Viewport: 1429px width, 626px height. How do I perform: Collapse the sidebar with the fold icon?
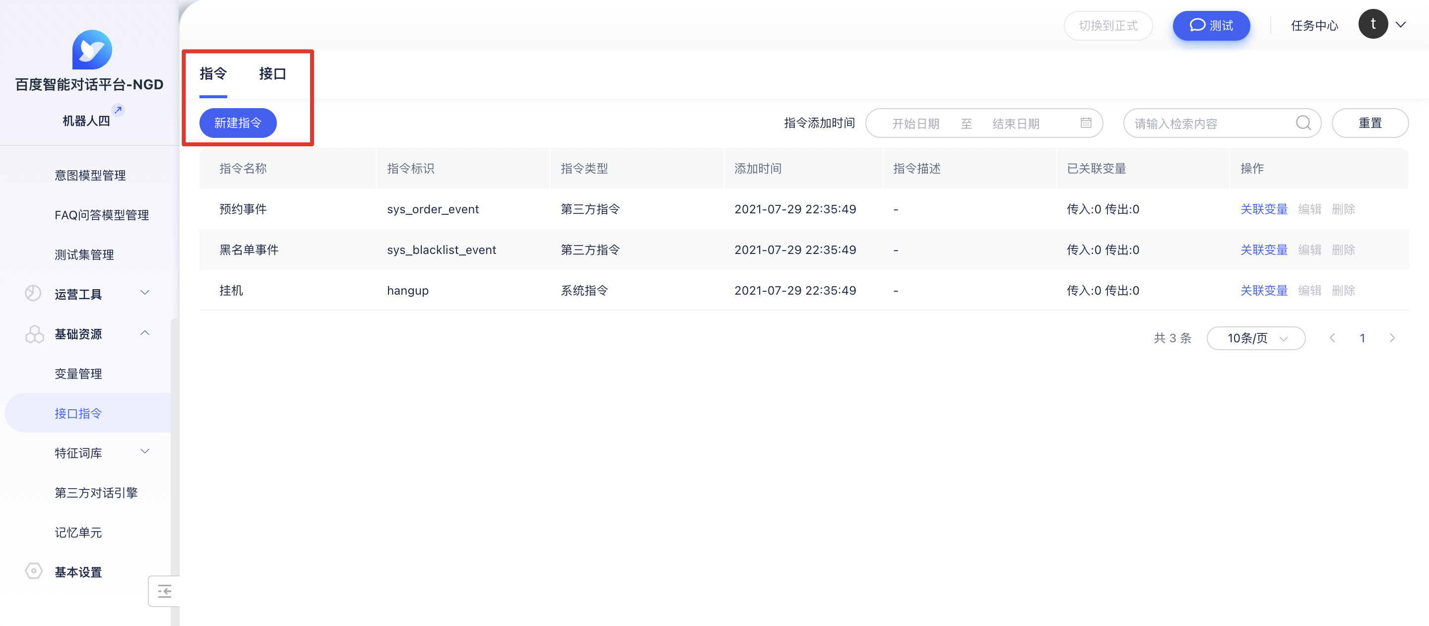164,592
